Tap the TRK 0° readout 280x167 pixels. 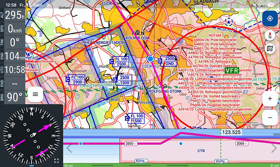click(x=13, y=42)
